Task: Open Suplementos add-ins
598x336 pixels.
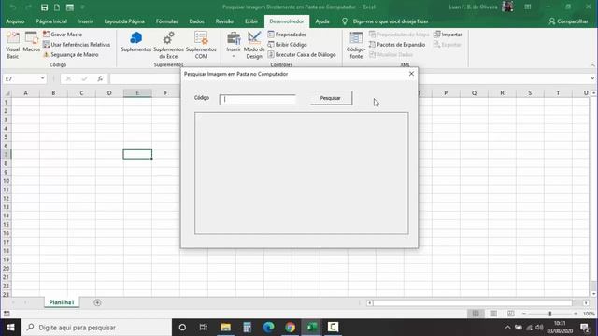Action: [x=135, y=42]
